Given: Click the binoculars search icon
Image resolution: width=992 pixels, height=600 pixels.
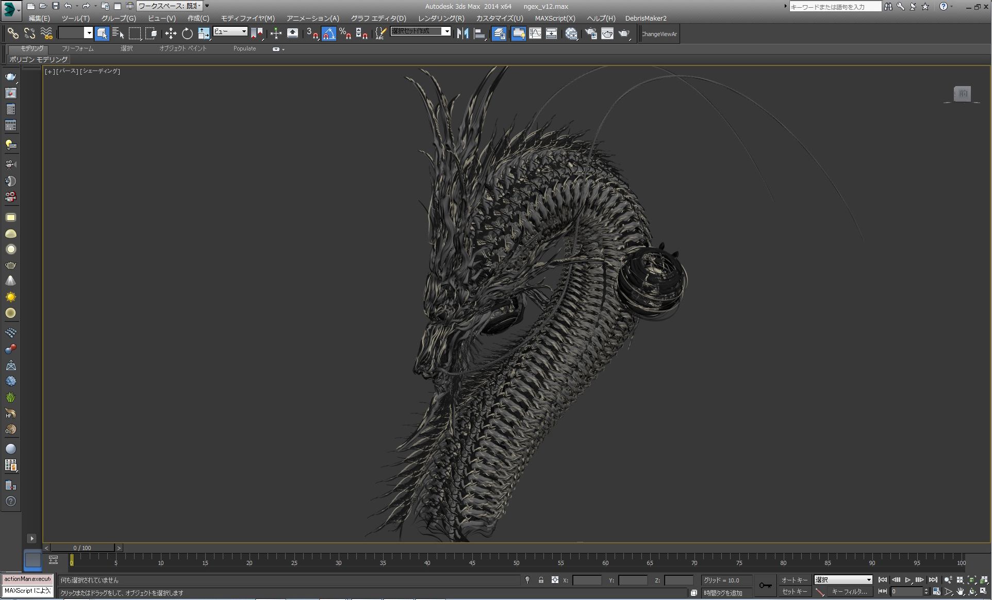Looking at the screenshot, I should tap(888, 6).
